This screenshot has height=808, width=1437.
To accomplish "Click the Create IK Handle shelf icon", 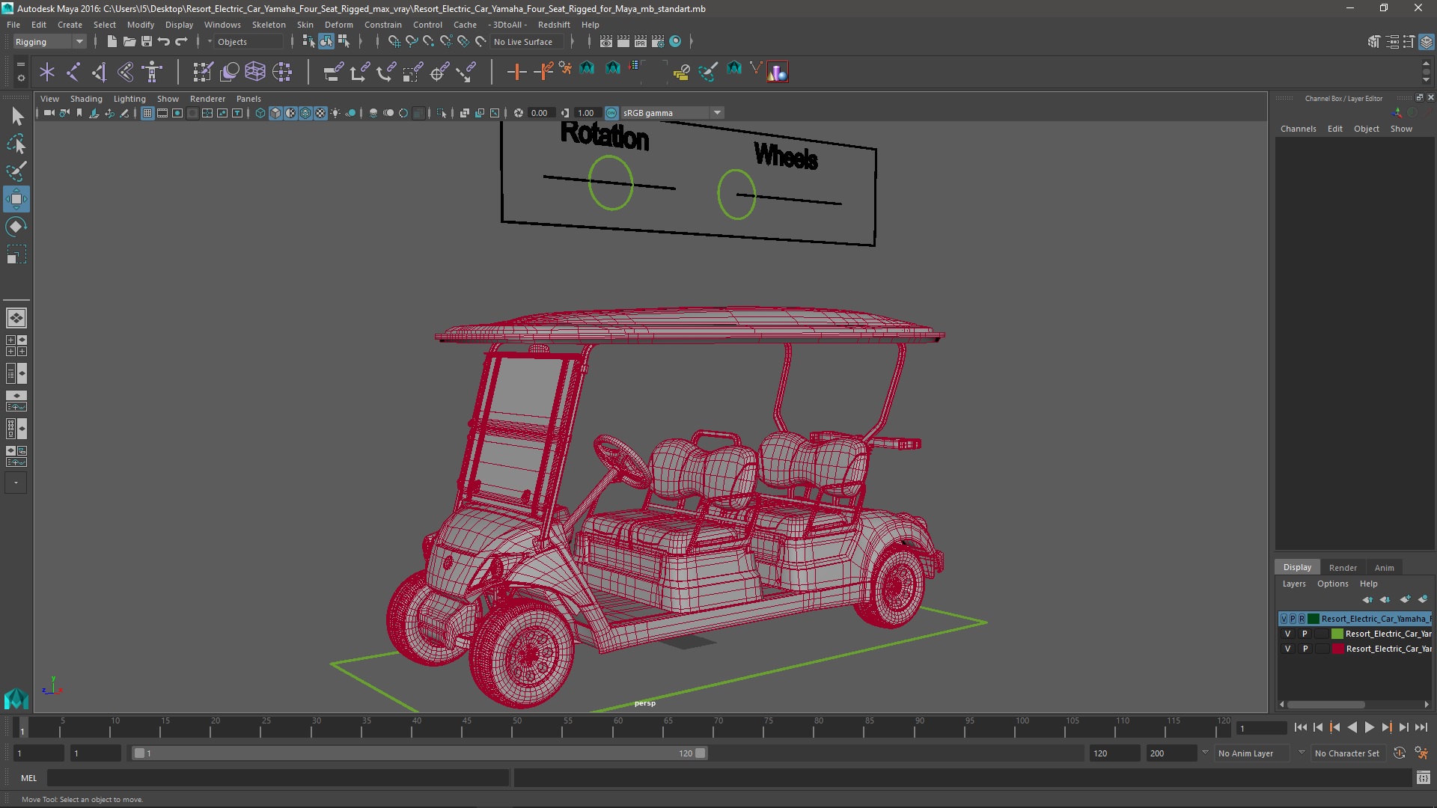I will [x=99, y=72].
